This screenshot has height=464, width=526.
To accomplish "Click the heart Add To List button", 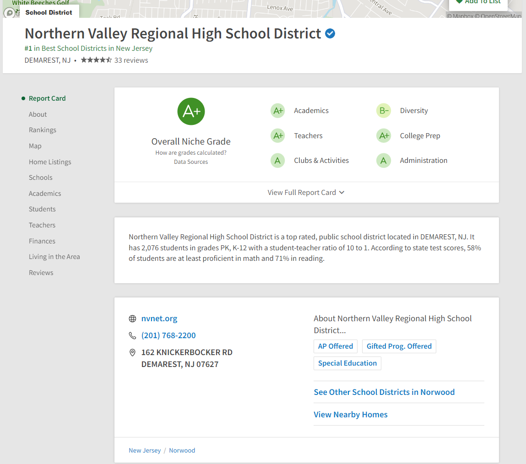I will click(478, 3).
